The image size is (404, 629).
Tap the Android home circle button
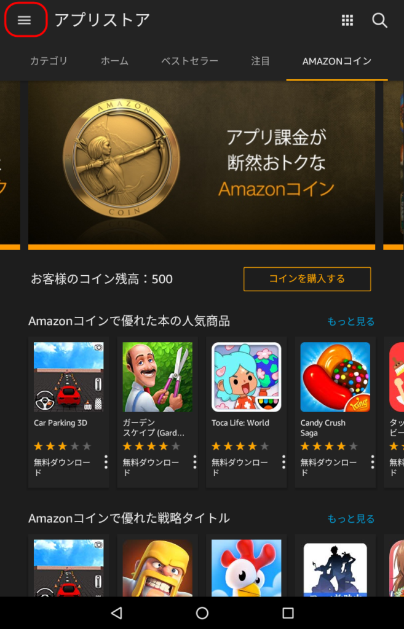click(202, 612)
